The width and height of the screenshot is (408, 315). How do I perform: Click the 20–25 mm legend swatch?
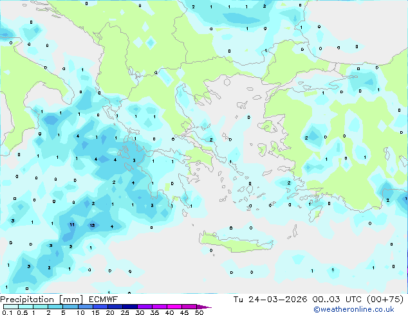pyautogui.click(x=115, y=307)
